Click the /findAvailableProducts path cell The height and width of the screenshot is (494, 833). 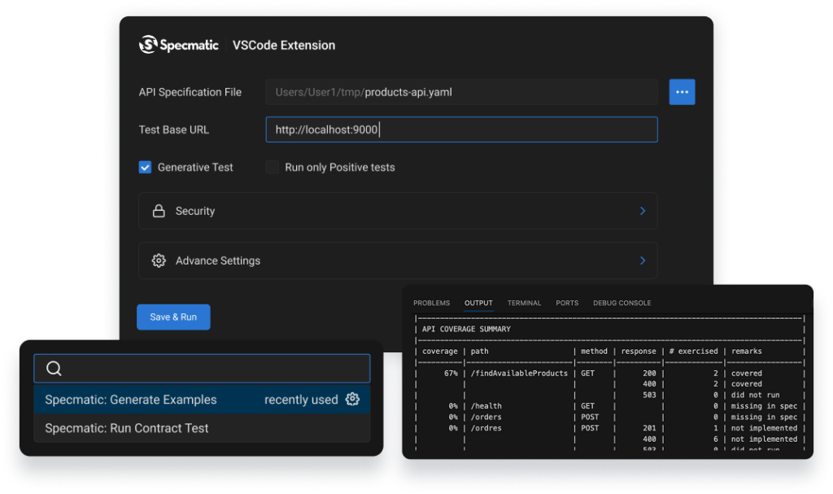[519, 374]
